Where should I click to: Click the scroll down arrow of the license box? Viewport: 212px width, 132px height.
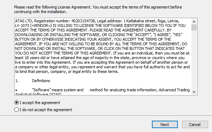[194, 92]
